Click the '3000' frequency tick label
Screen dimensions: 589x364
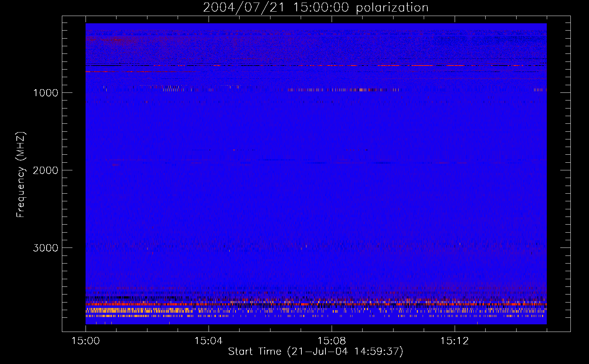click(x=46, y=248)
